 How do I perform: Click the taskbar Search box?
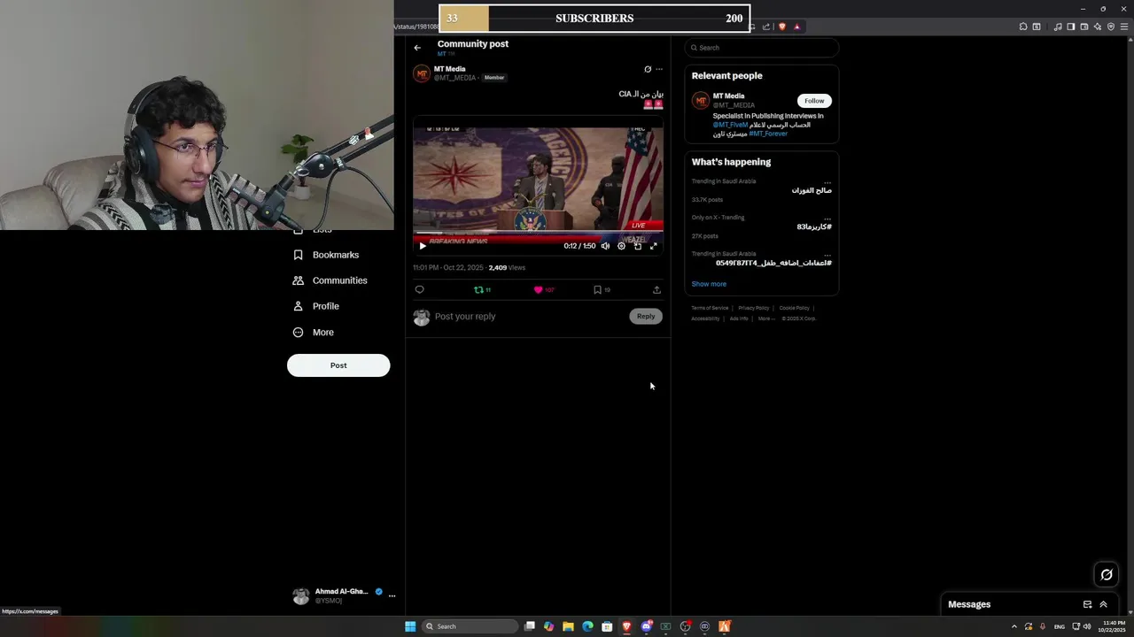pos(470,626)
